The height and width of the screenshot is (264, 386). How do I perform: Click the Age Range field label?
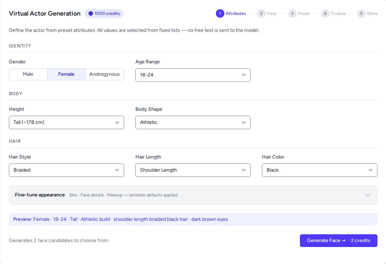coord(147,62)
